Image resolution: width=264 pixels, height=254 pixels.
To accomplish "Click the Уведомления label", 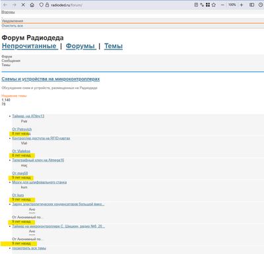I will click(x=13, y=21).
